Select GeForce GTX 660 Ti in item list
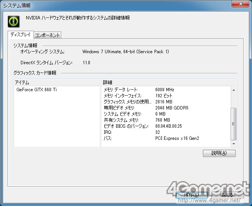 (37, 90)
